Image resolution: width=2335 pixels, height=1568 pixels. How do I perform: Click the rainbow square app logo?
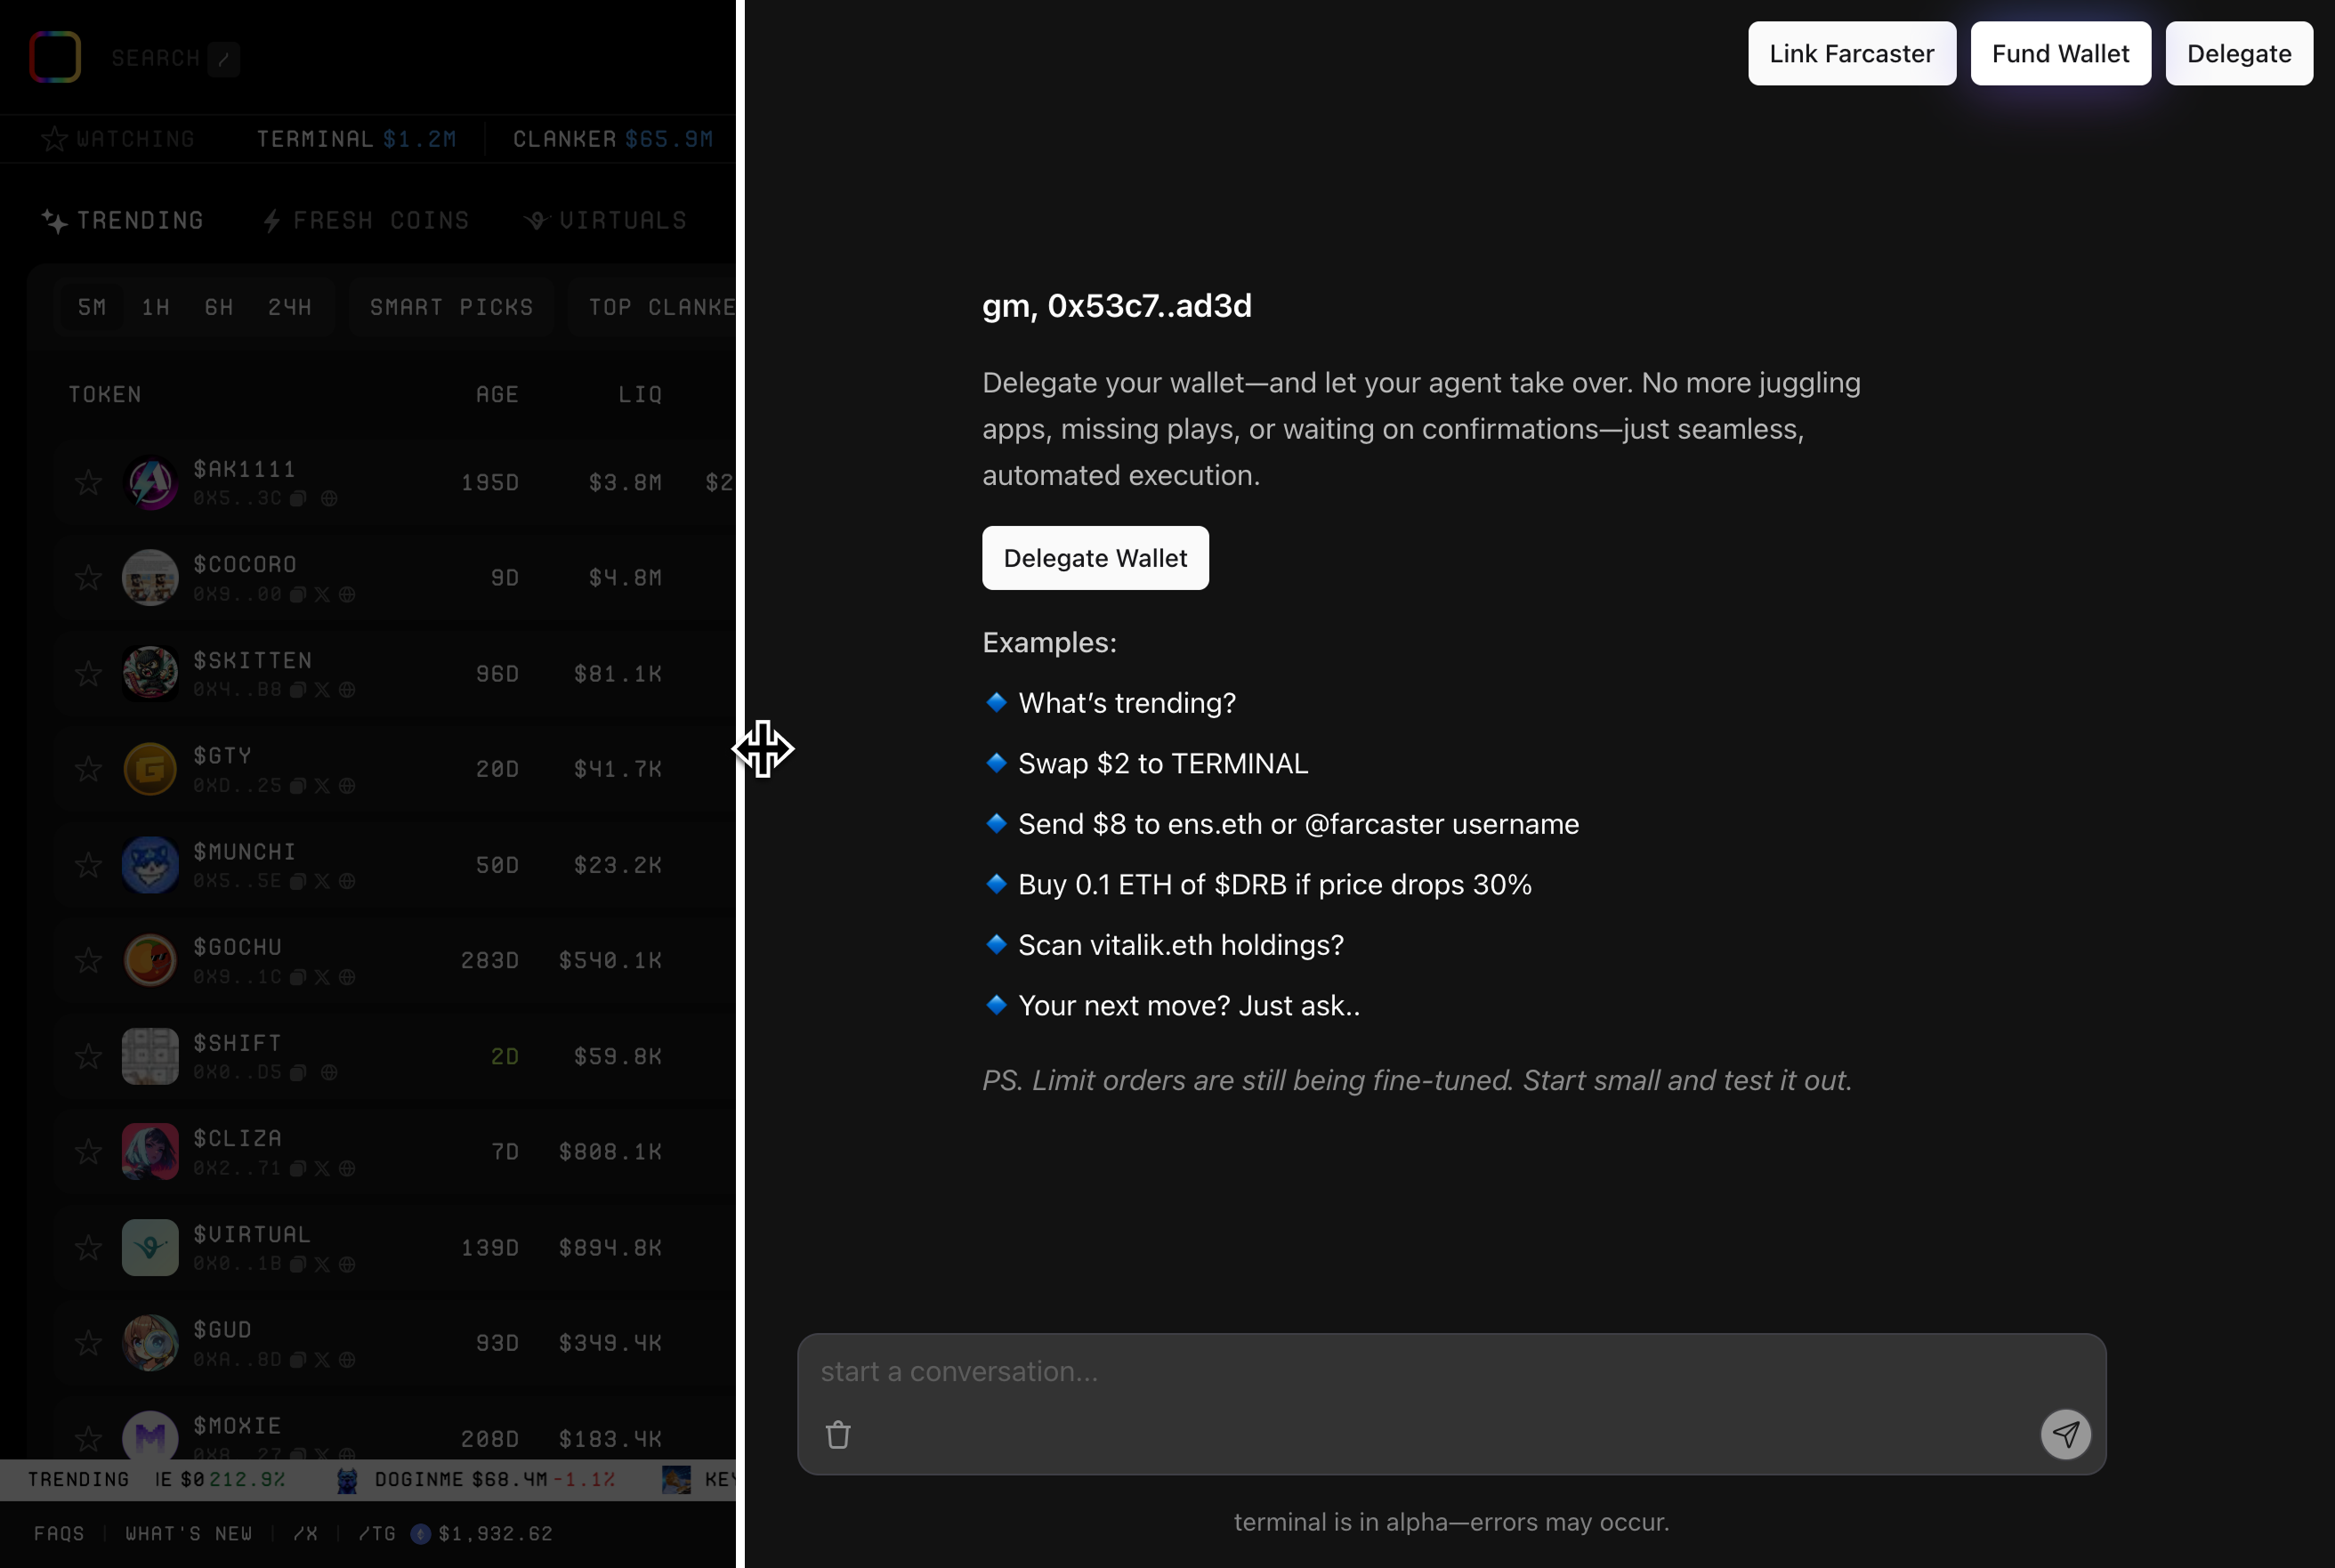pyautogui.click(x=55, y=57)
